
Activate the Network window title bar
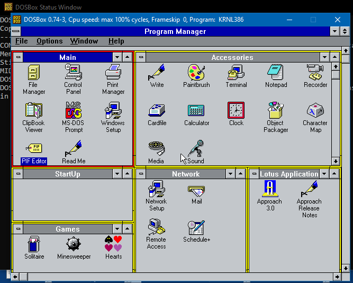coord(186,174)
